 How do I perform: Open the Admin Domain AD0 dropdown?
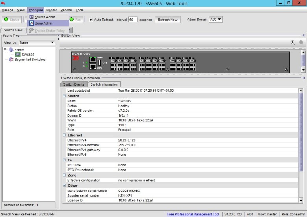point(216,20)
